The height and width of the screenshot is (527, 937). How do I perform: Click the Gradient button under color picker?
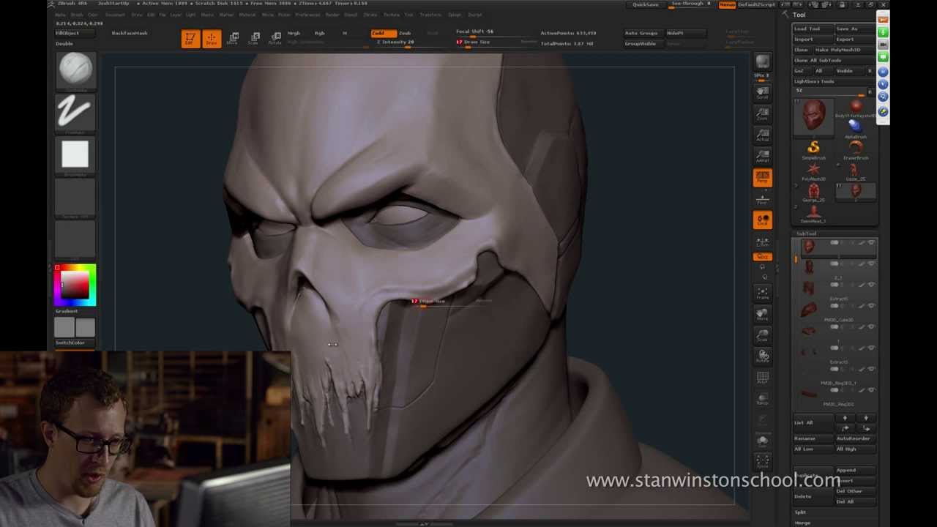(67, 311)
